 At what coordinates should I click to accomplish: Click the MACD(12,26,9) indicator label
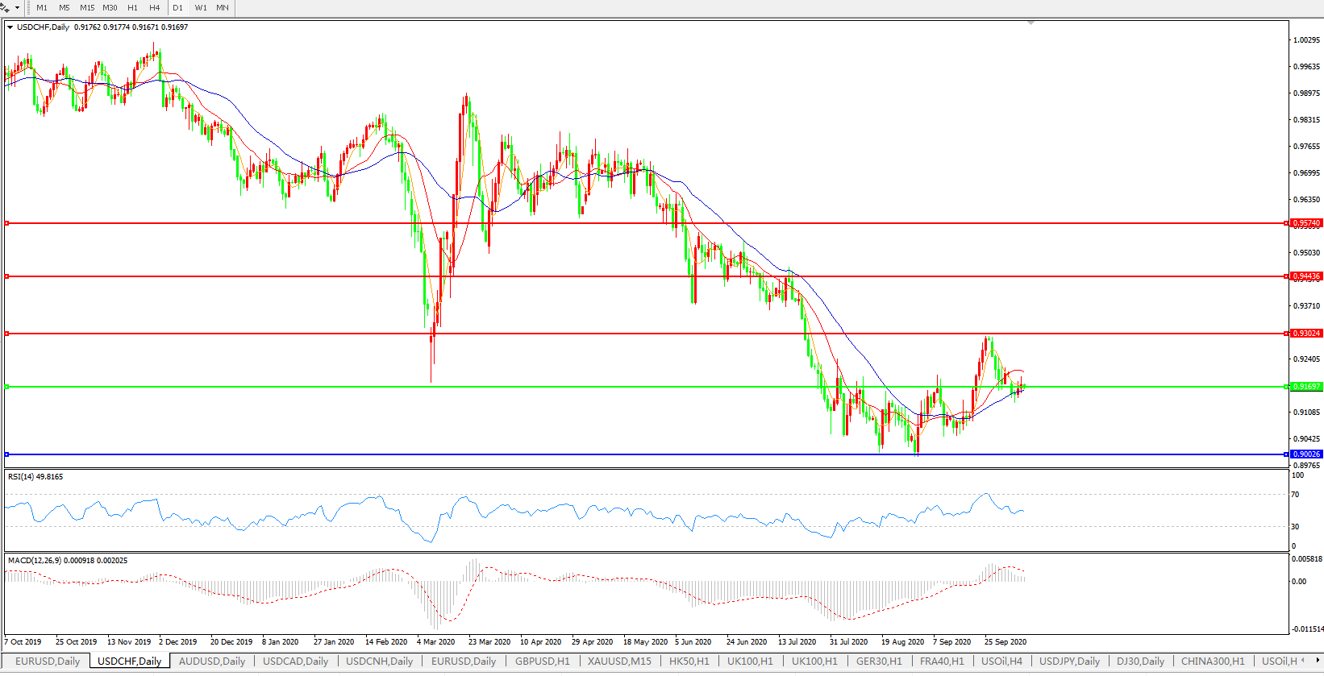click(67, 561)
